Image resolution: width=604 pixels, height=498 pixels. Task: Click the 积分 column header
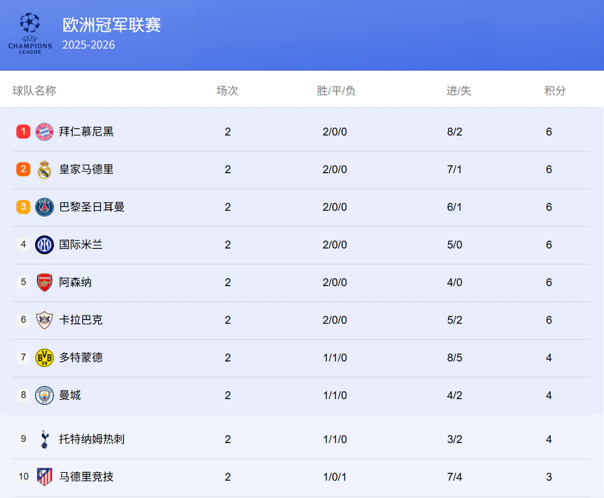point(554,91)
